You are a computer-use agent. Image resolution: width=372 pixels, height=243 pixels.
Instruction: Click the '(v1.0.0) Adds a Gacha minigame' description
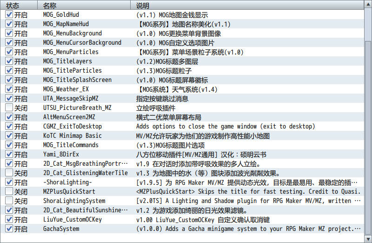pyautogui.click(x=248, y=229)
